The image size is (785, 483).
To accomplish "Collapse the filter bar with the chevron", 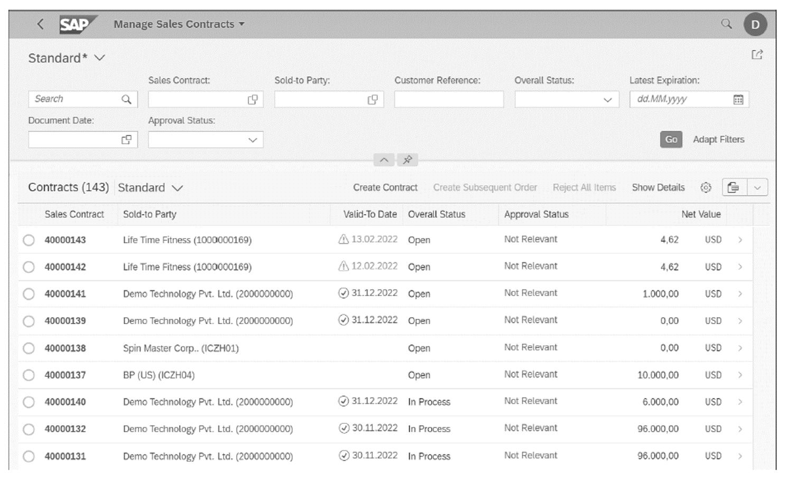I will [x=384, y=160].
